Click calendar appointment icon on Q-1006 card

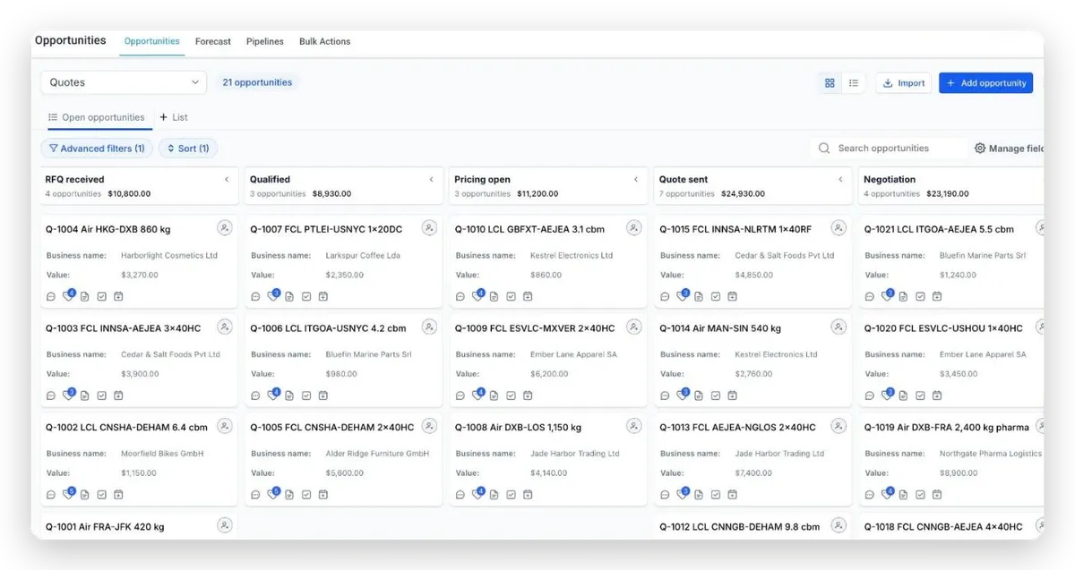(x=322, y=396)
